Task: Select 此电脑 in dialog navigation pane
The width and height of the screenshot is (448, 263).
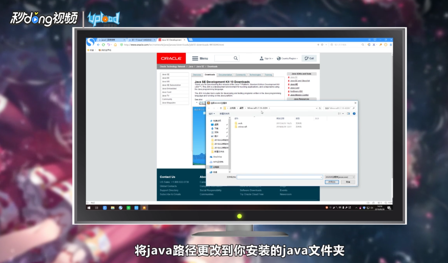Action: [x=217, y=167]
